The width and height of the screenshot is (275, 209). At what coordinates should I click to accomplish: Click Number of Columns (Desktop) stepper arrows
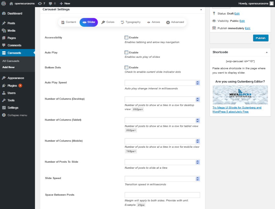point(197,100)
